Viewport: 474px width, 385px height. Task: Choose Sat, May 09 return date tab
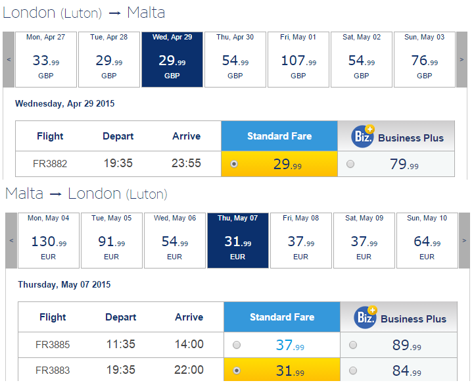pos(364,241)
